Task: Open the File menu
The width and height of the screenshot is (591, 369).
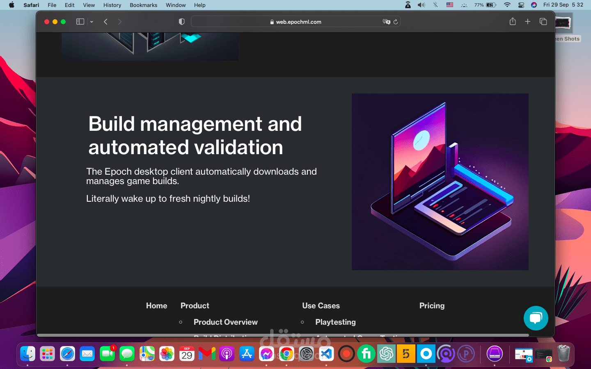Action: point(52,5)
